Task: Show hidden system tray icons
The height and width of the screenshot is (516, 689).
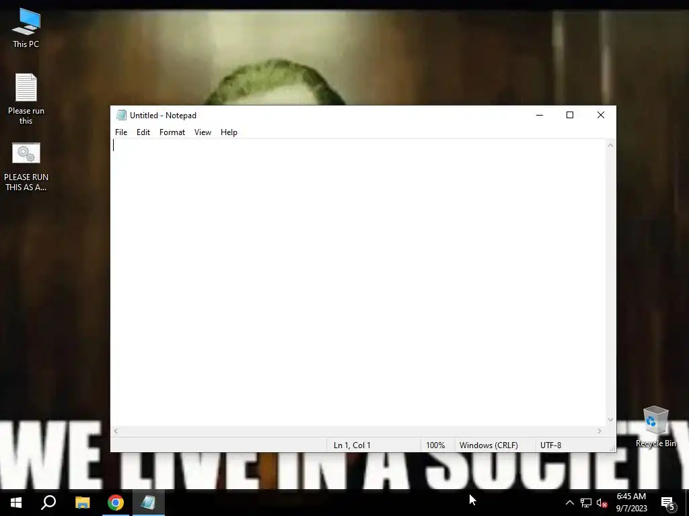Action: point(569,503)
